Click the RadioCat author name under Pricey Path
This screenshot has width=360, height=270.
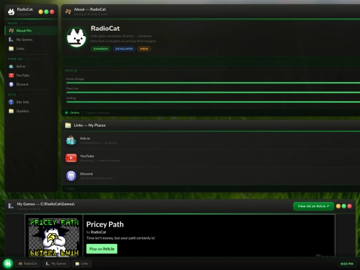[98, 232]
